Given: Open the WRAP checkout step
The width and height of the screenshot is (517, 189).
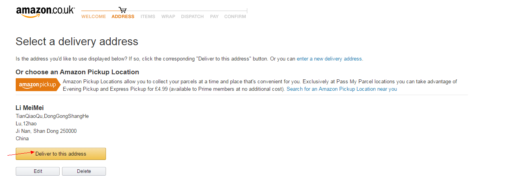Looking at the screenshot, I should click(x=168, y=17).
